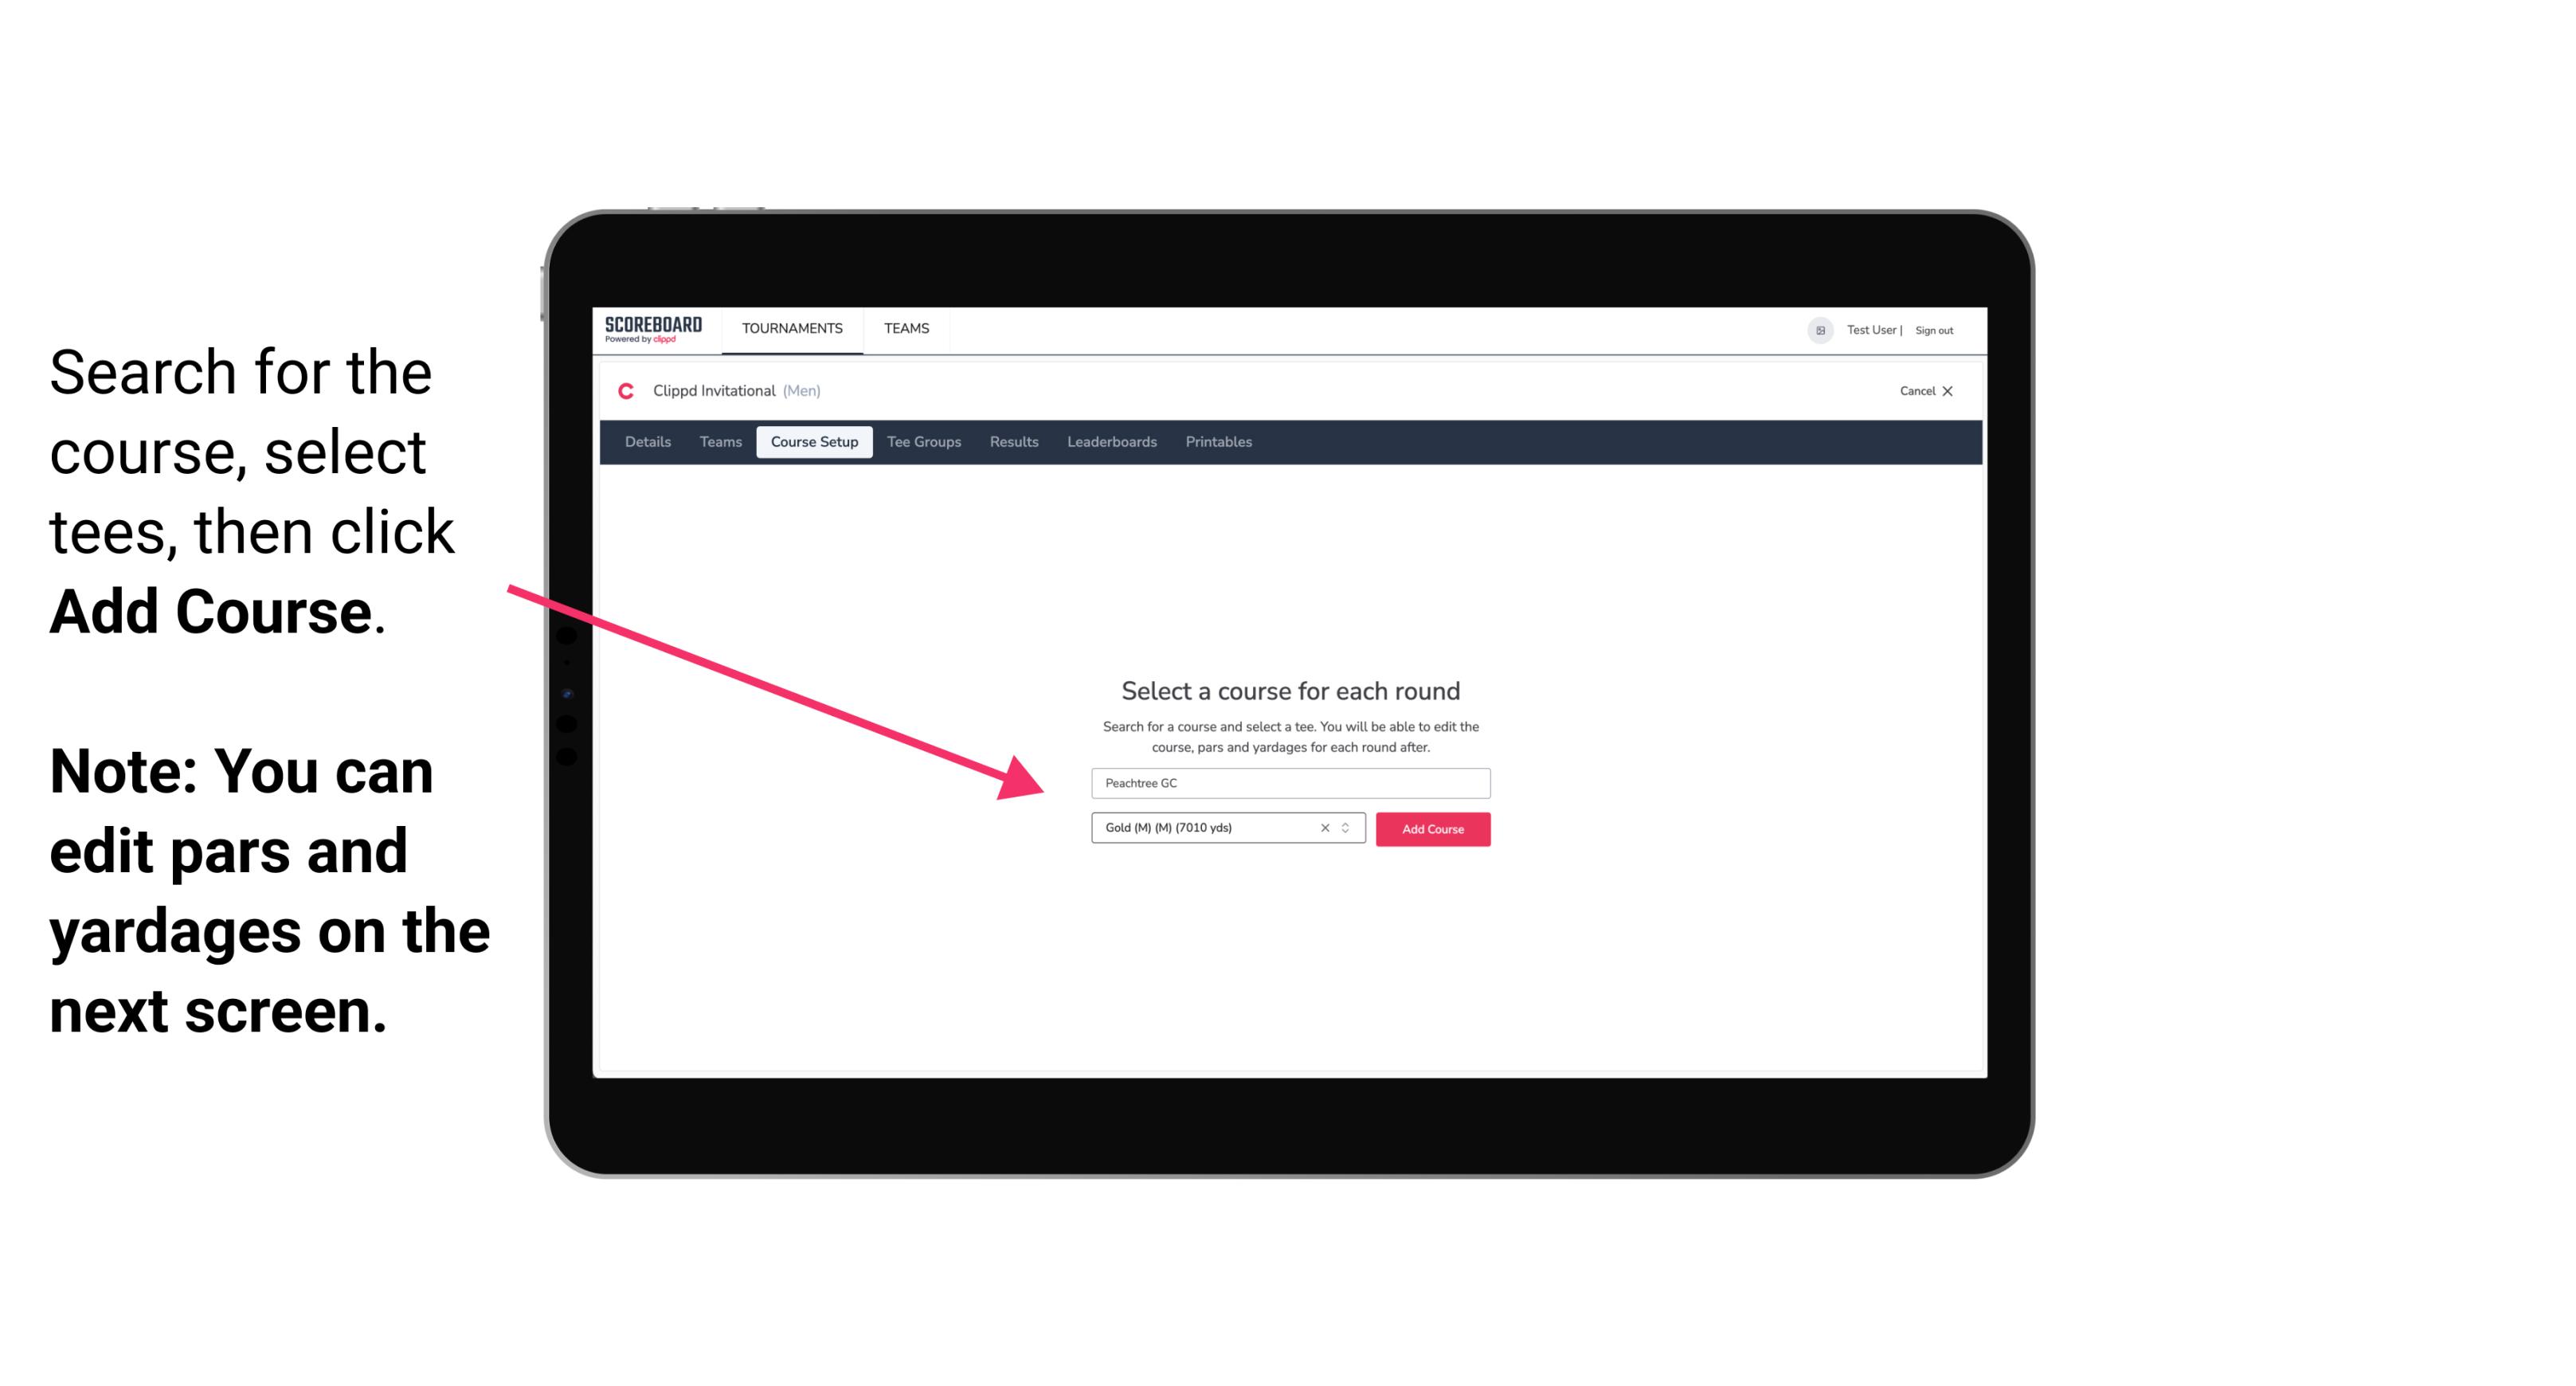Open the TEAMS menu item
The height and width of the screenshot is (1386, 2576).
click(904, 327)
